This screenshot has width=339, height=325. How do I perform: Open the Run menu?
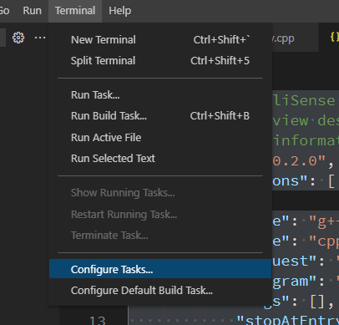click(x=33, y=11)
